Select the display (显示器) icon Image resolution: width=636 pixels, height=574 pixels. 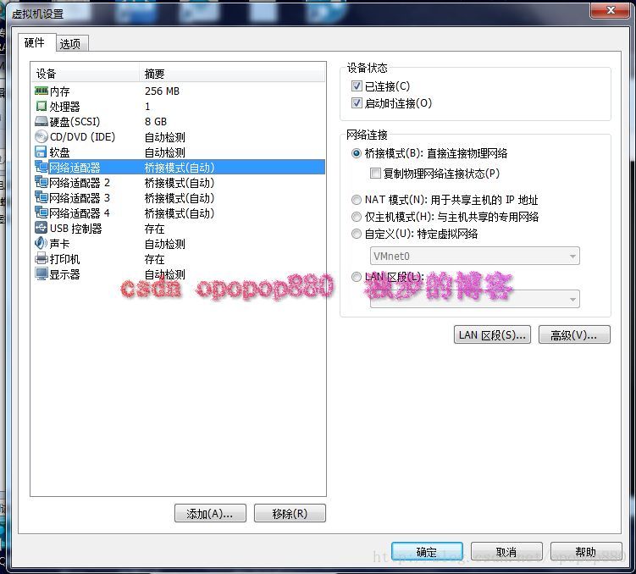tap(41, 273)
